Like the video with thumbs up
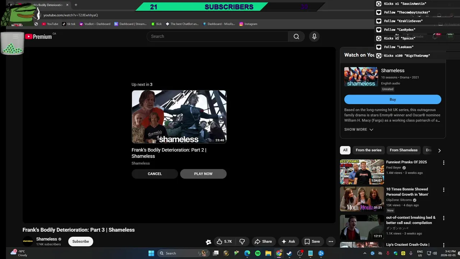This screenshot has height=259, width=460. point(224,241)
